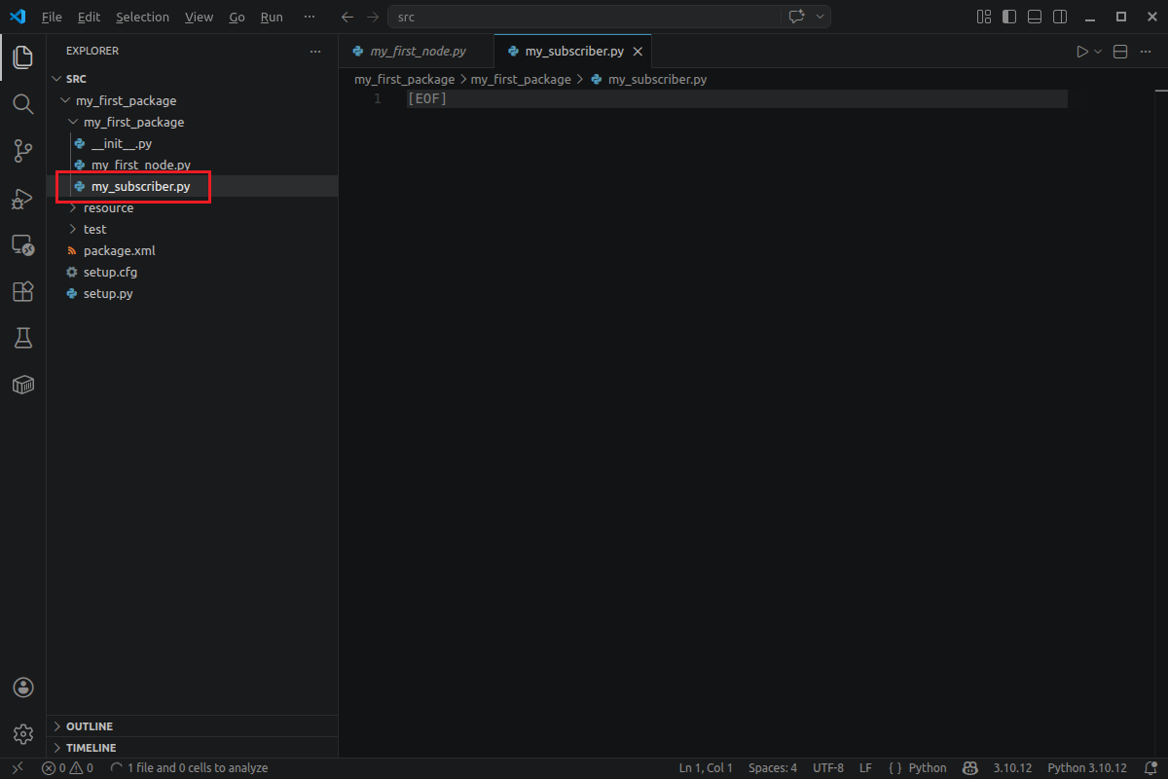Open the Selection menu
The width and height of the screenshot is (1168, 779).
click(x=142, y=17)
